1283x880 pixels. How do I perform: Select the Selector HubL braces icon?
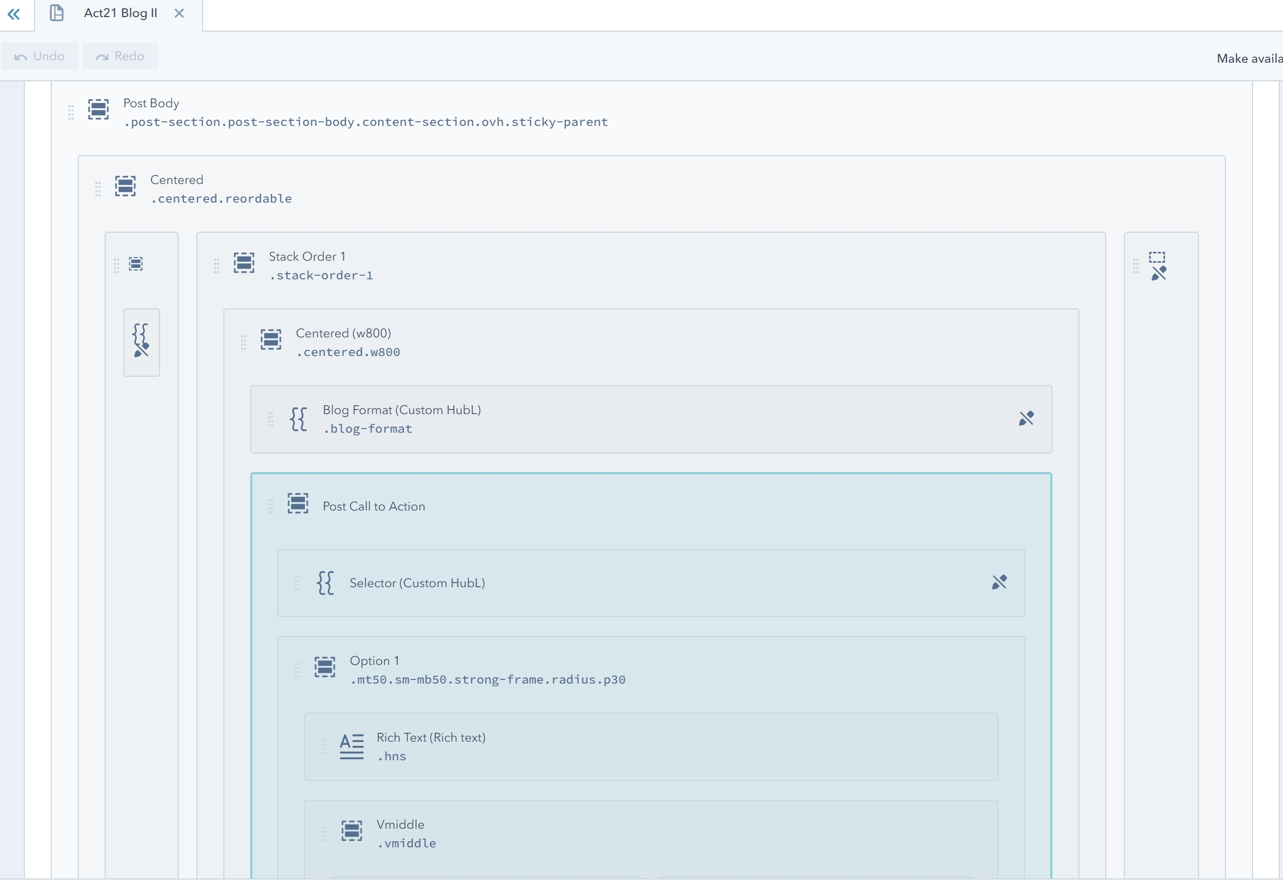(325, 583)
